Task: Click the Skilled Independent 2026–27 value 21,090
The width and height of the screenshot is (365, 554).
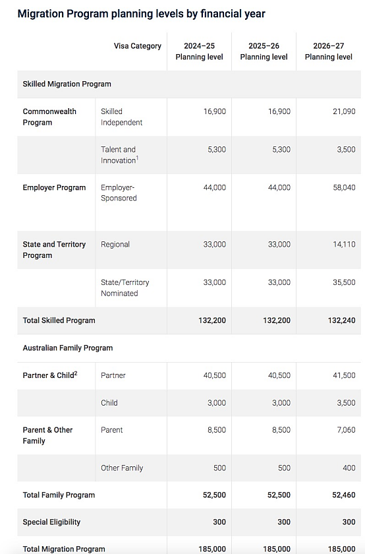Action: pos(344,111)
